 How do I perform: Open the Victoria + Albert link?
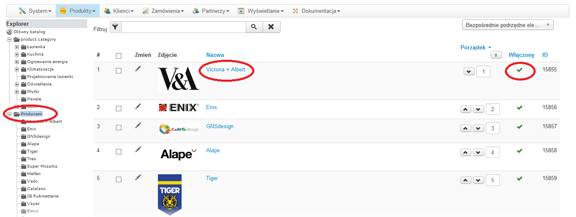click(226, 69)
